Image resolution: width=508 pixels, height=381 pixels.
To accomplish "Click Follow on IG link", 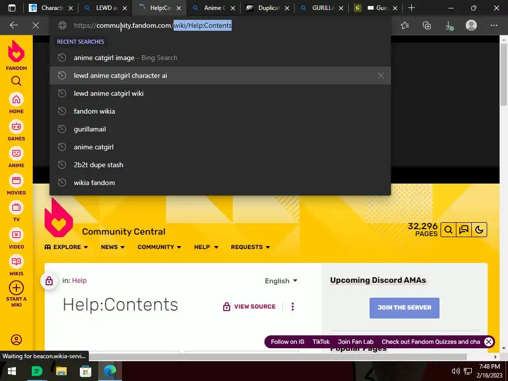I will point(287,342).
